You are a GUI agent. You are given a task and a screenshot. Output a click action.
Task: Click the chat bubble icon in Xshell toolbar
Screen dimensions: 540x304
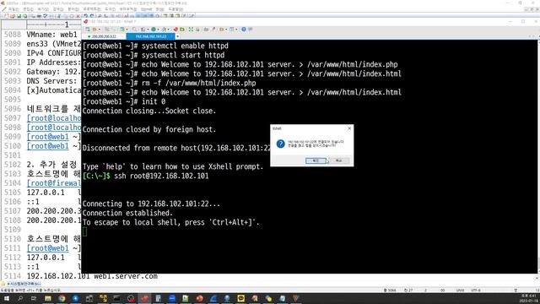pos(251,30)
